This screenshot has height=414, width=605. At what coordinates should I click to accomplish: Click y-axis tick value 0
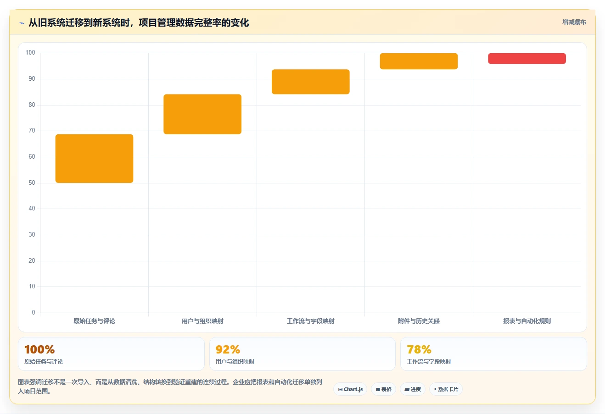click(34, 313)
